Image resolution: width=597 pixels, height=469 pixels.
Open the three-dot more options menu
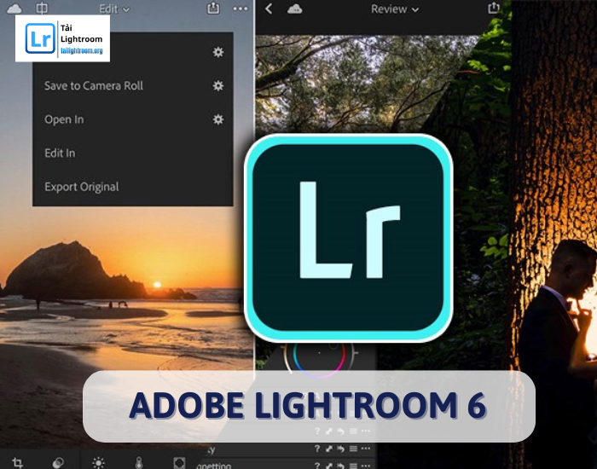(241, 9)
